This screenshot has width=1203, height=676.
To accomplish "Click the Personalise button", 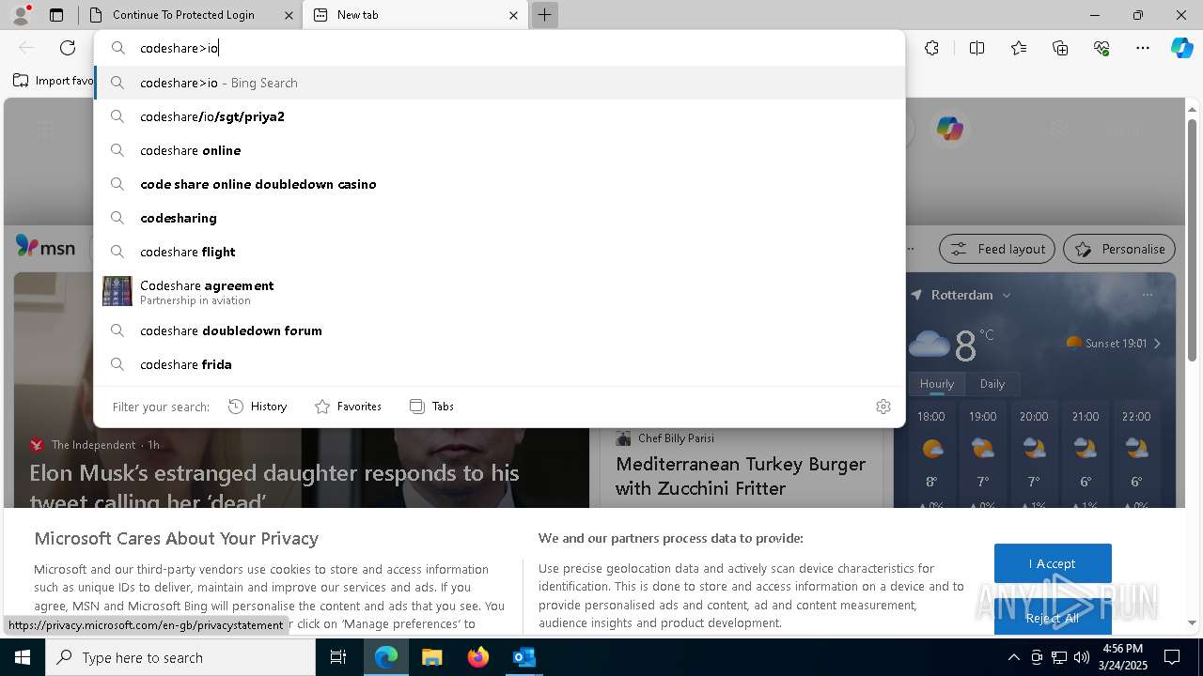I will pyautogui.click(x=1119, y=249).
